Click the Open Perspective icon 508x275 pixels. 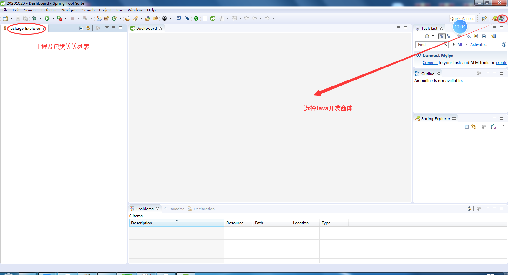484,19
